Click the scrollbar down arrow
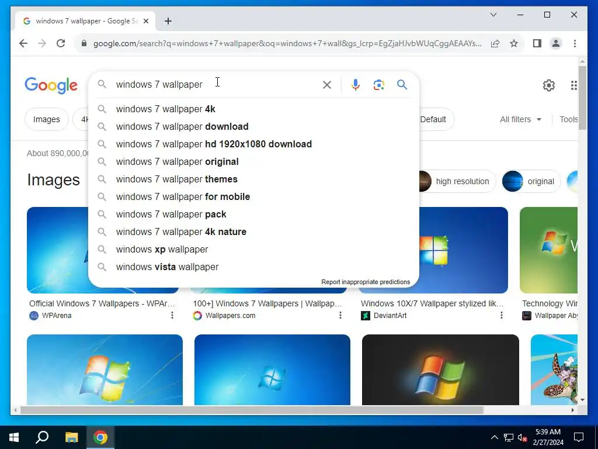The width and height of the screenshot is (598, 449). (582, 400)
